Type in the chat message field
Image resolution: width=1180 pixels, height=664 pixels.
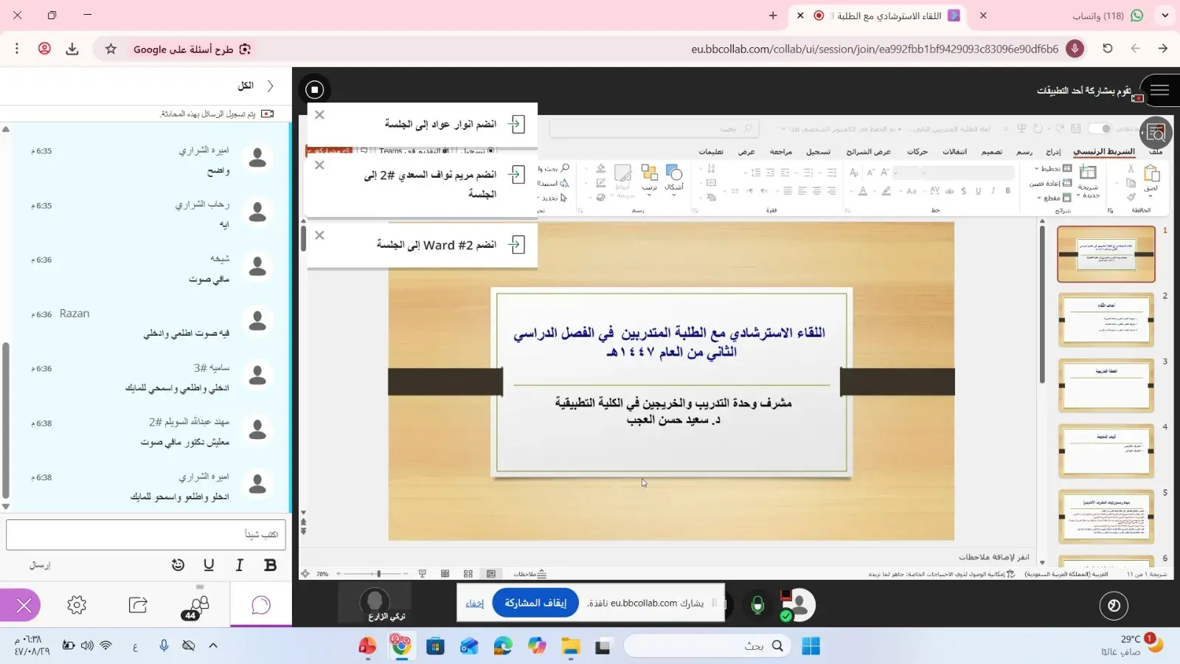(x=146, y=534)
